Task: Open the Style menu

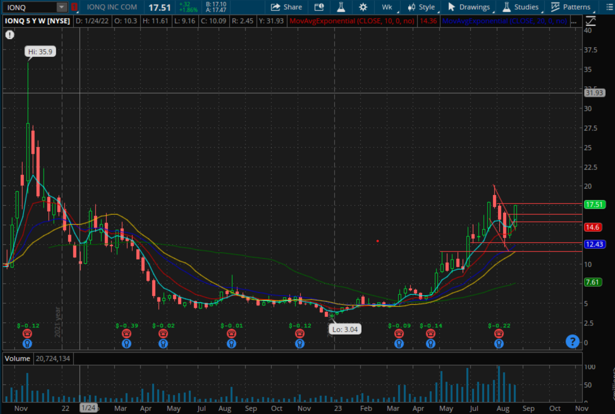Action: click(422, 7)
